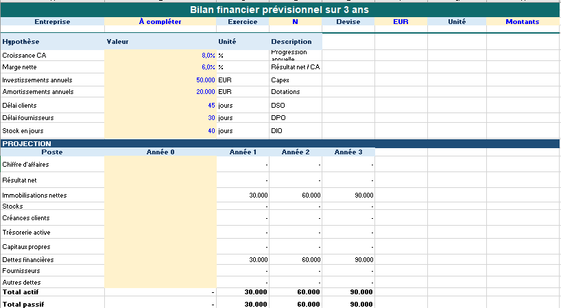Select the 'Description' column header
The height and width of the screenshot is (308, 561).
(x=295, y=41)
